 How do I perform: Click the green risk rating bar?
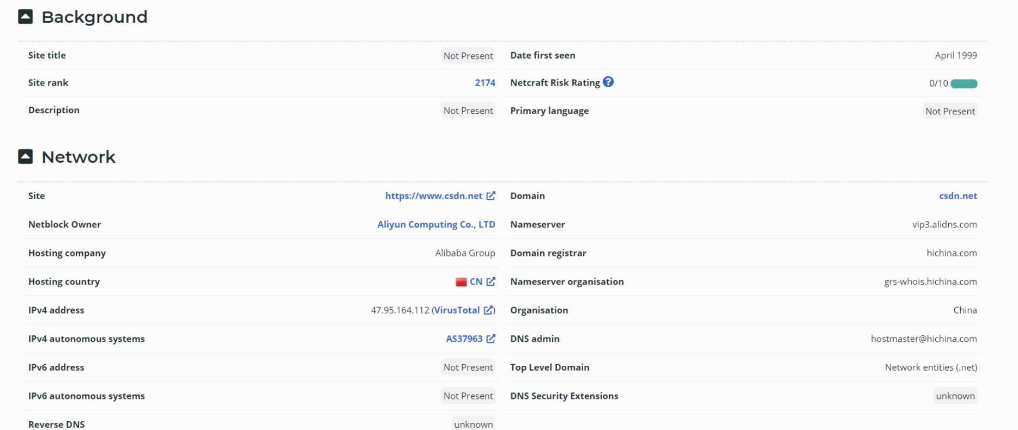tap(964, 84)
